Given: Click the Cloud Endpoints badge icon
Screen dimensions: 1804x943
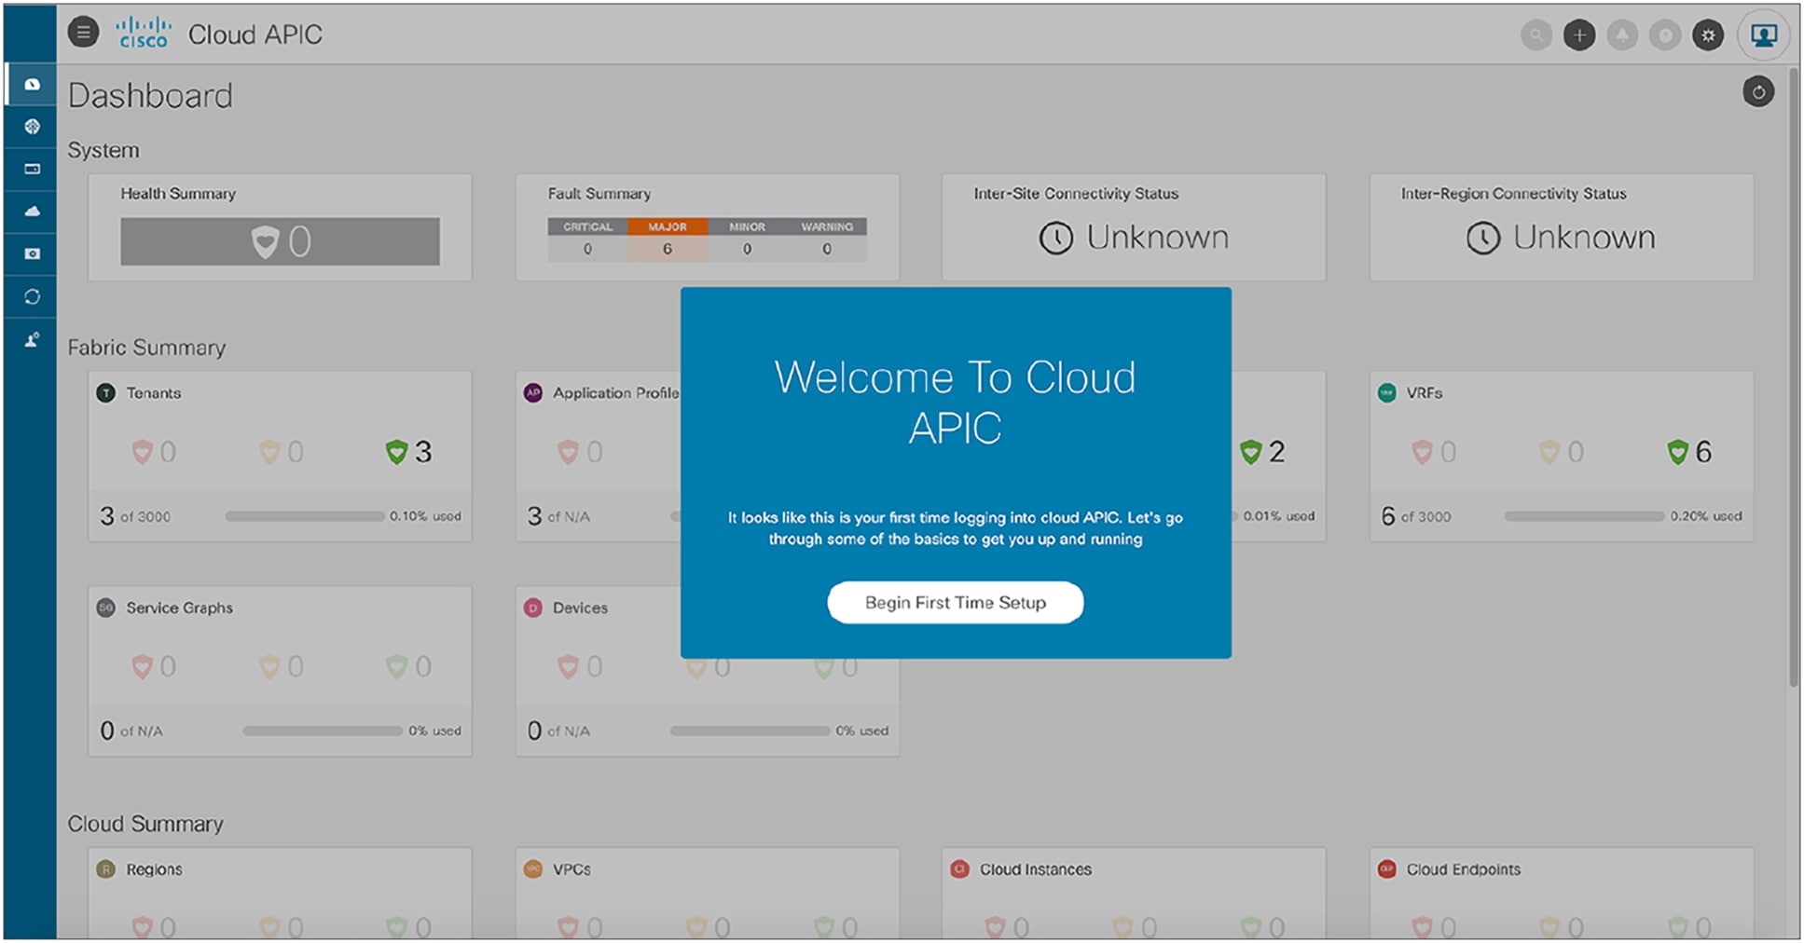Looking at the screenshot, I should [x=1387, y=869].
